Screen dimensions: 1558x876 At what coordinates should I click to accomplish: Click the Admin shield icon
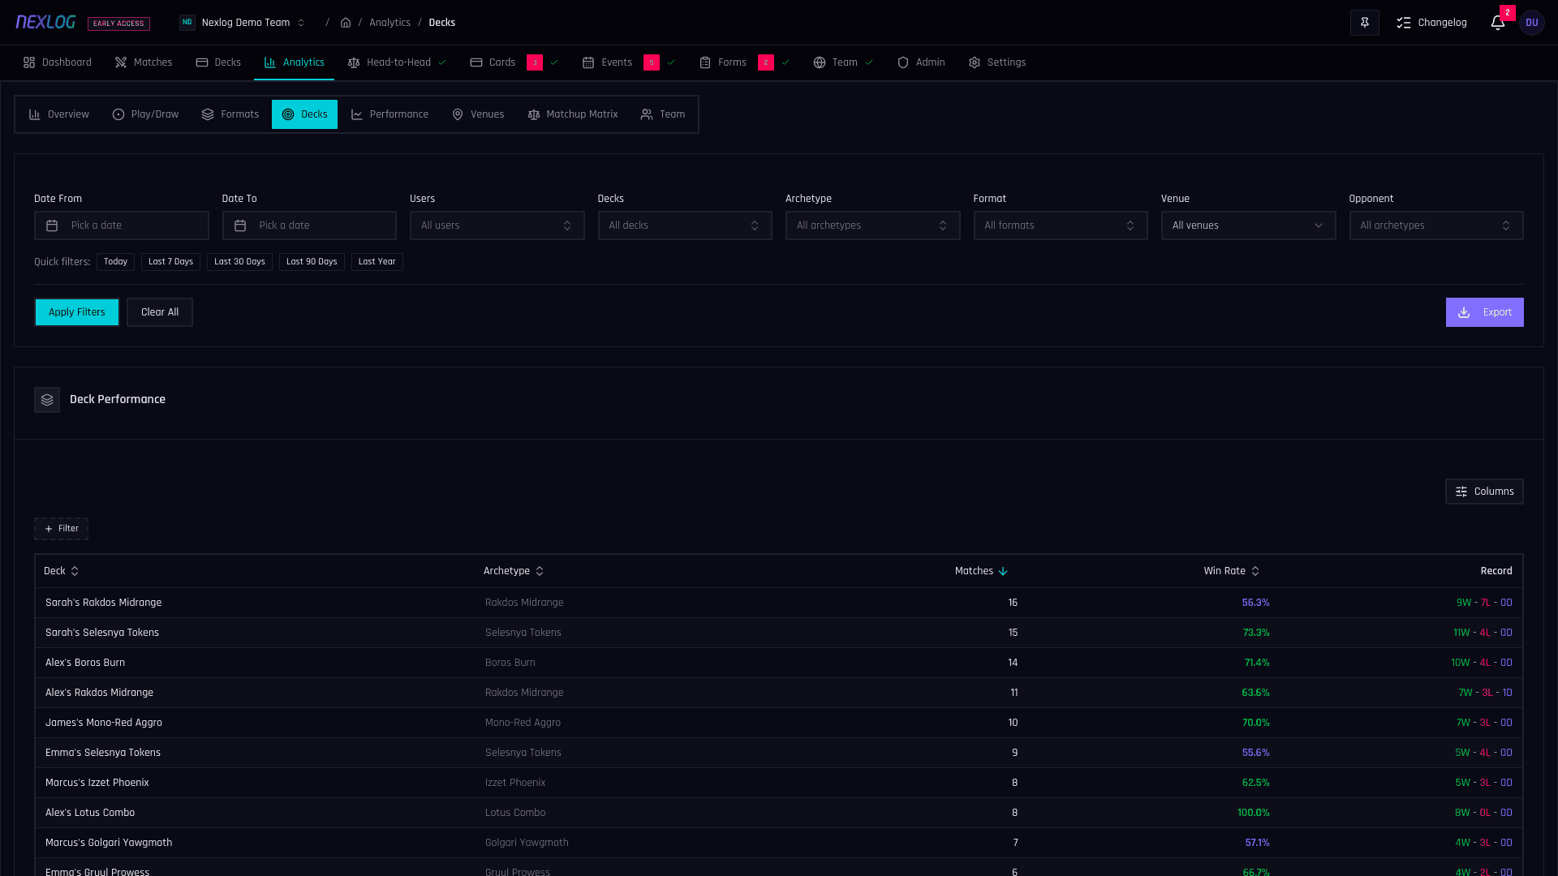click(903, 62)
